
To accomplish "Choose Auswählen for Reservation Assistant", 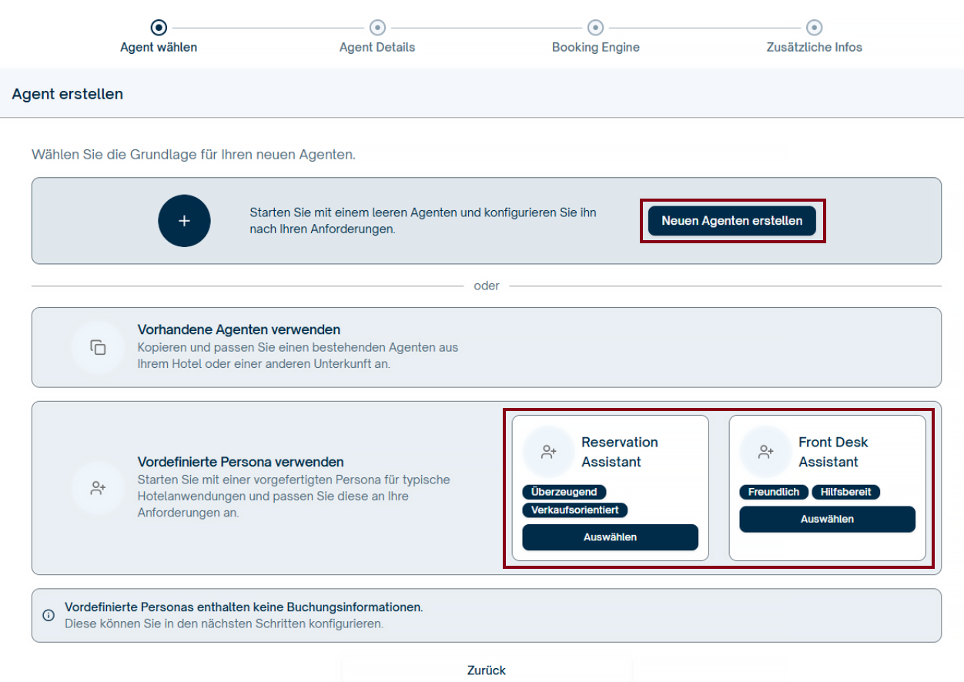I will (610, 537).
